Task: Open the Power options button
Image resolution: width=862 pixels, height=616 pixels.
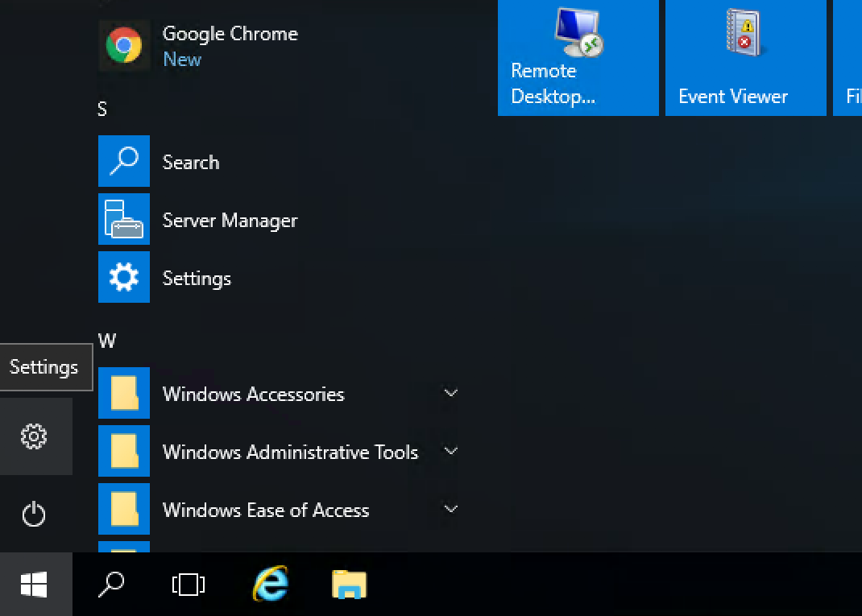Action: pos(34,514)
